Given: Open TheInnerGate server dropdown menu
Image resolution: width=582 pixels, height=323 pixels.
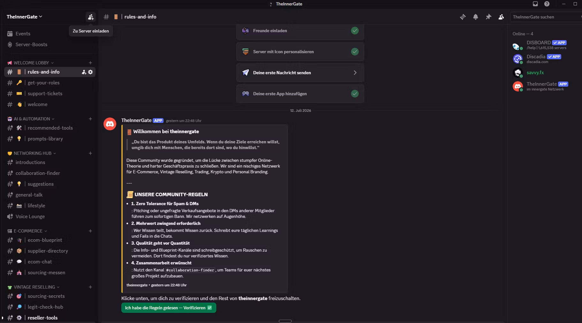Looking at the screenshot, I should click(x=25, y=17).
